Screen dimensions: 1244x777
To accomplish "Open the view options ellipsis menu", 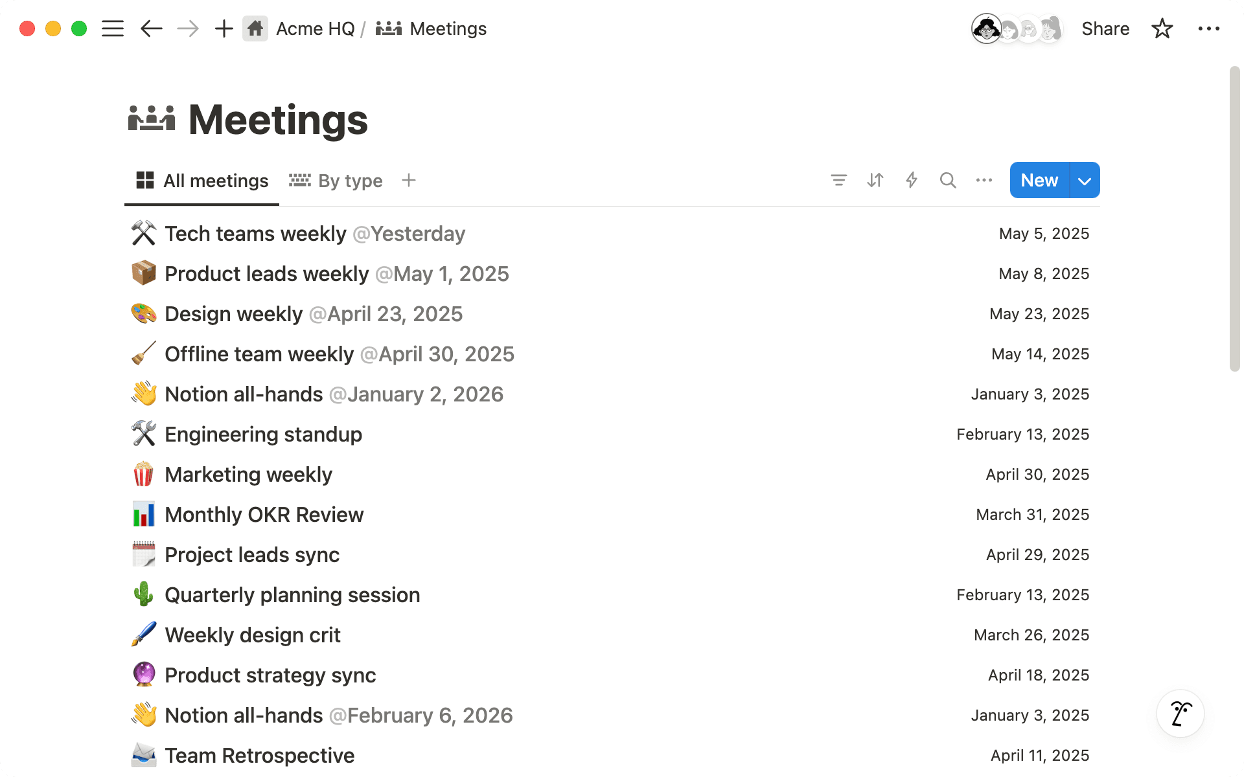I will point(984,180).
